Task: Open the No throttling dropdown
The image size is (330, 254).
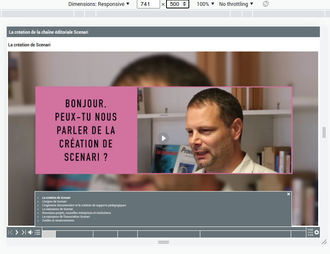Action: pos(236,4)
